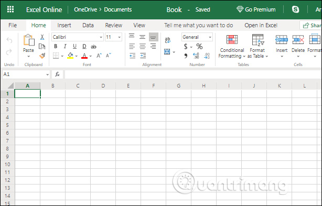The width and height of the screenshot is (322, 206).
Task: Click Increase Decimal icon
Action: 196,56
